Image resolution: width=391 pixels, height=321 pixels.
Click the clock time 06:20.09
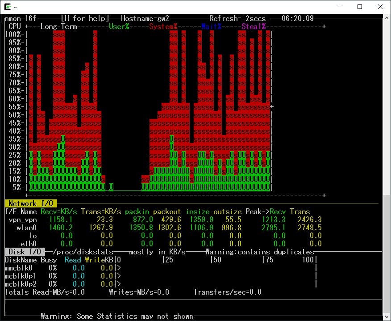pos(298,18)
